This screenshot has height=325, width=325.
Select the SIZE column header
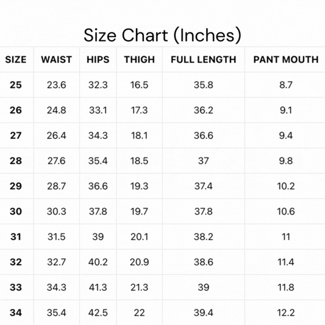click(16, 60)
